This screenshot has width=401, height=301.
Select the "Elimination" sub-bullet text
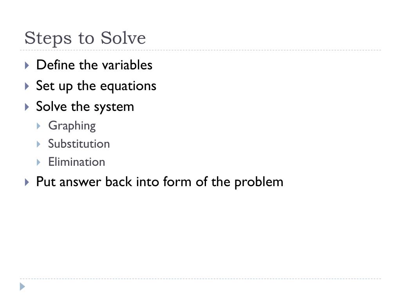(77, 162)
